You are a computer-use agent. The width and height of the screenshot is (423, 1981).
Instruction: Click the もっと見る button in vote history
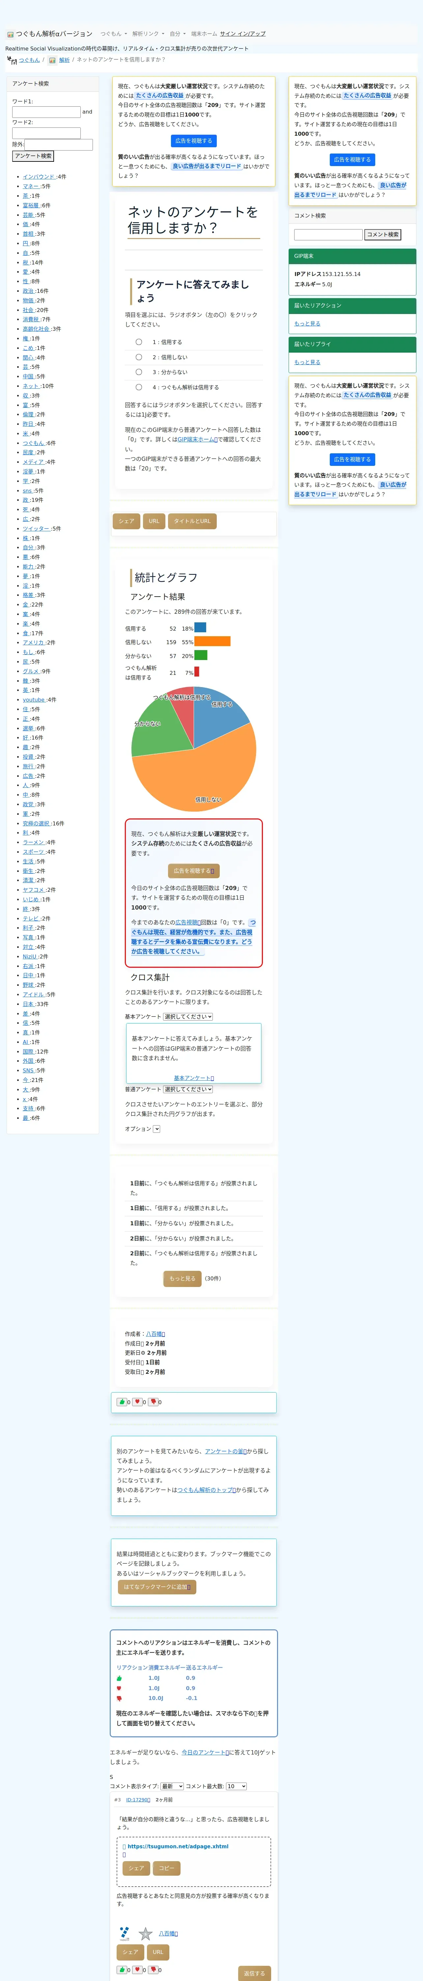183,1278
